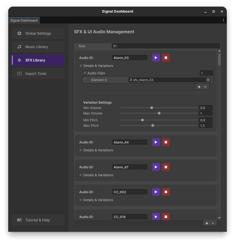Image resolution: width=235 pixels, height=243 pixels.
Task: Click the scroll down arrow
Action: click(x=219, y=218)
